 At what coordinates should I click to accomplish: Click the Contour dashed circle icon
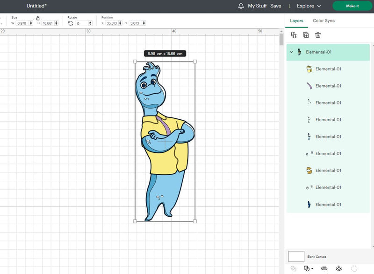click(354, 268)
